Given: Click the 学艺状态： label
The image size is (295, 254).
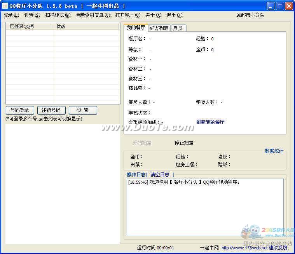Looking at the screenshot, I should click(140, 113).
